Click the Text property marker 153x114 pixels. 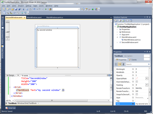[133, 104]
